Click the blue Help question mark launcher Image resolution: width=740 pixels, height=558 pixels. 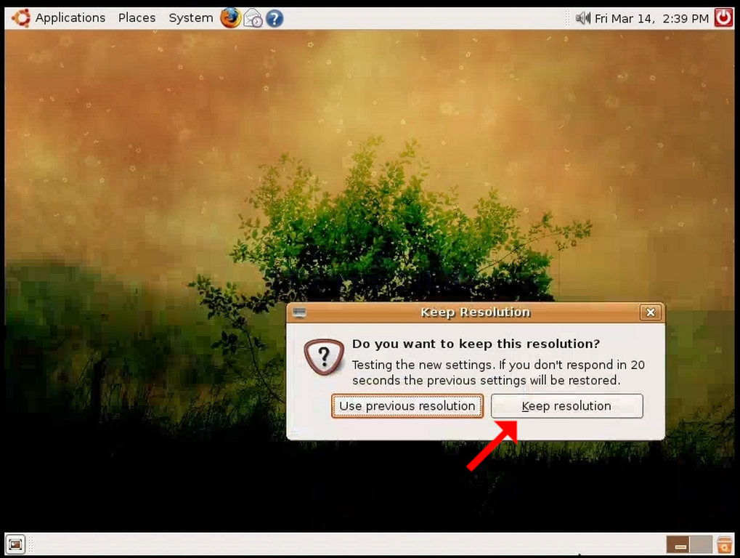(275, 18)
